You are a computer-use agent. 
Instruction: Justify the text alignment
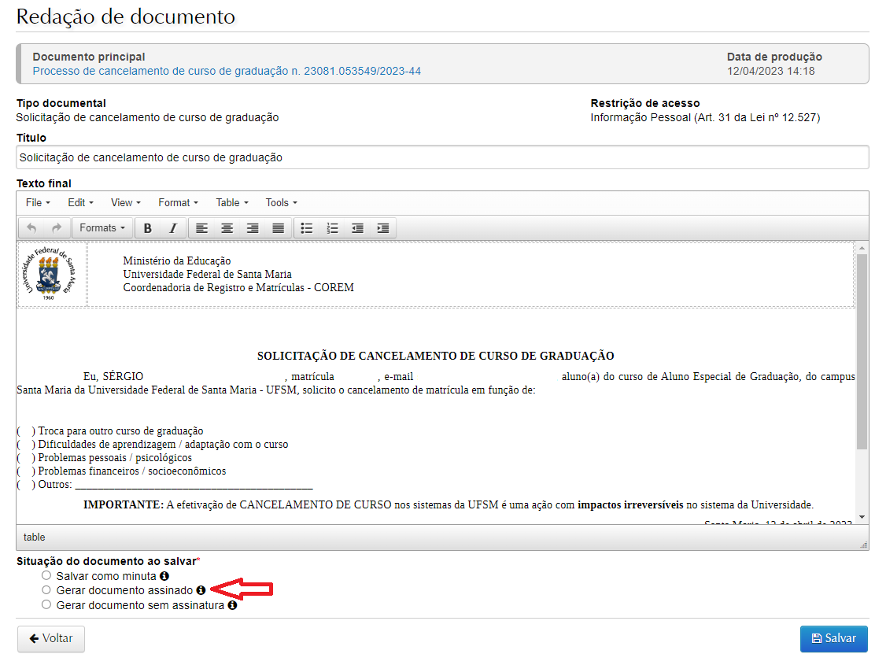click(278, 228)
